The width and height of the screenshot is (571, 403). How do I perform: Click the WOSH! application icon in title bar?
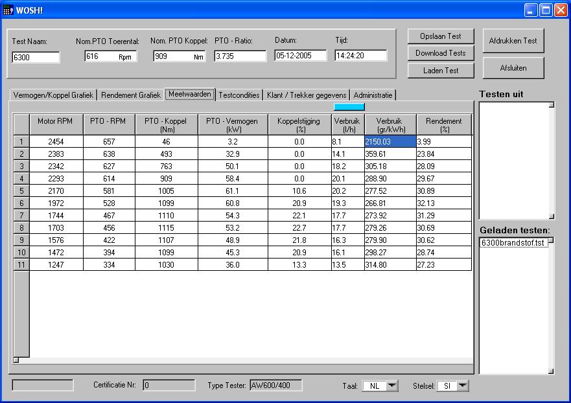8,10
